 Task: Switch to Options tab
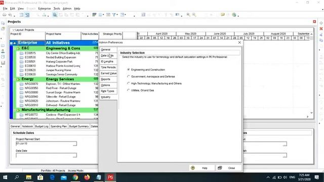coord(108,85)
